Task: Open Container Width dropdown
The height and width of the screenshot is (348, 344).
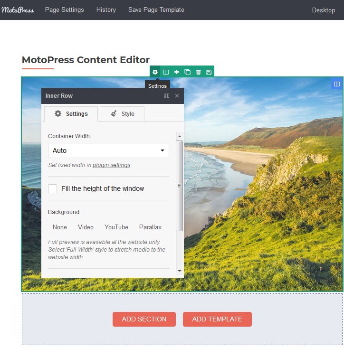Action: [x=108, y=150]
